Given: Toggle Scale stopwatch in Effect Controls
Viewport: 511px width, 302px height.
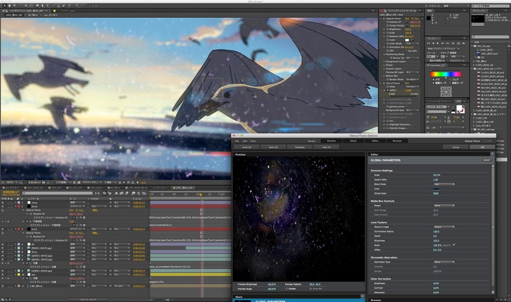Looking at the screenshot, I should coord(388,33).
